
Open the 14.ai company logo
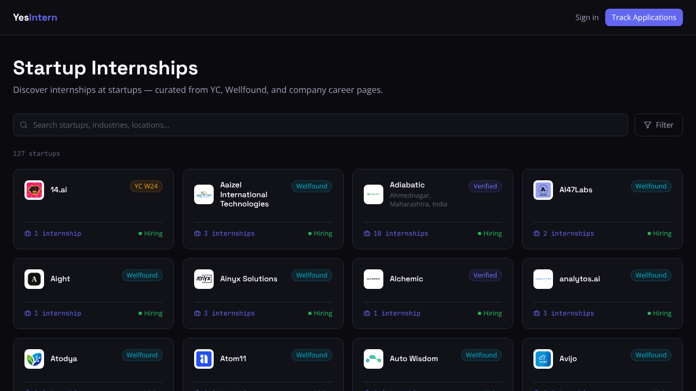tap(34, 190)
